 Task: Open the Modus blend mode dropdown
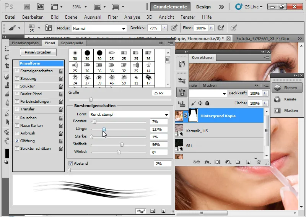(99, 28)
